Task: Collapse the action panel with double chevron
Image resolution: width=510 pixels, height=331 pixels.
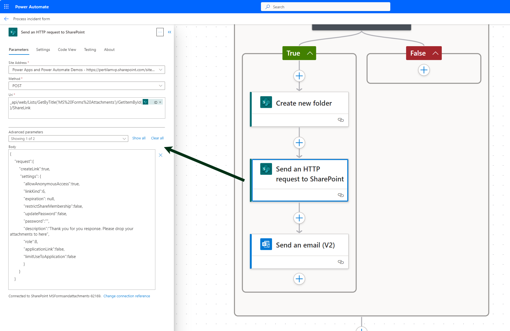Action: (x=169, y=32)
